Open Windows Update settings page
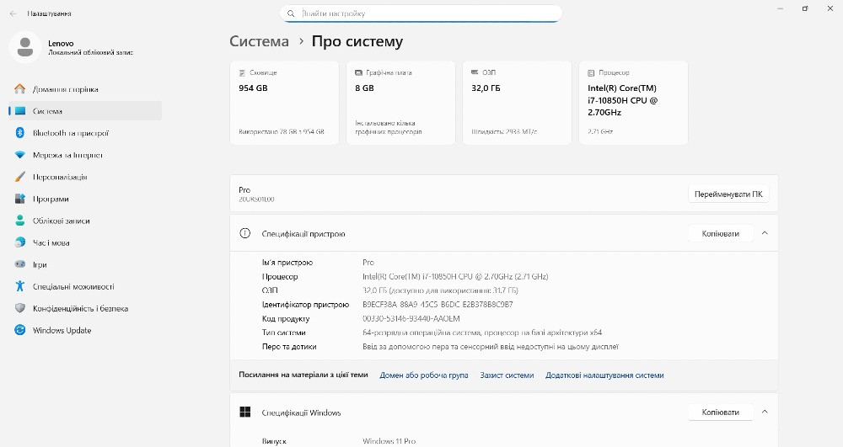Viewport: 843px width, 447px height. (x=85, y=331)
